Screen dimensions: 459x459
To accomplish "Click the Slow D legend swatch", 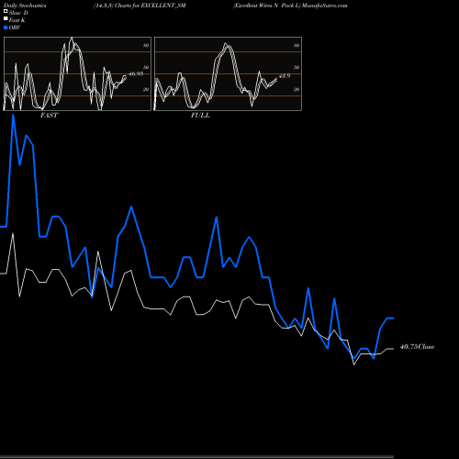I will (x=6, y=11).
